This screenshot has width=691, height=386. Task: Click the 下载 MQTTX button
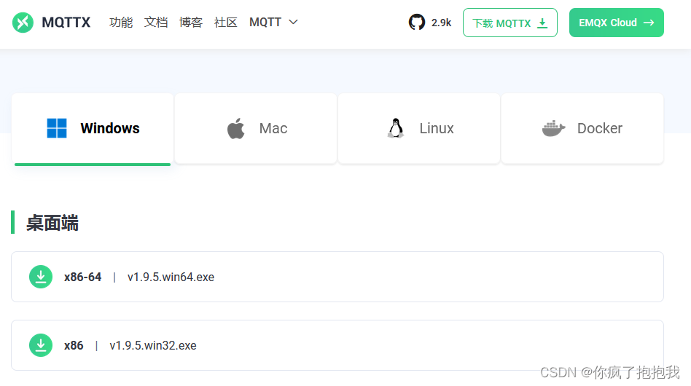(x=510, y=23)
